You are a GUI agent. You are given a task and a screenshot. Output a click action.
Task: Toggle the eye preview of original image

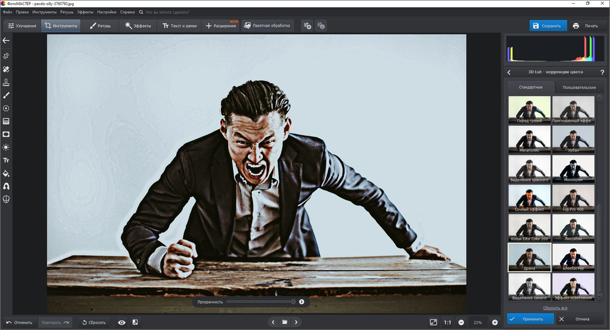coord(121,322)
